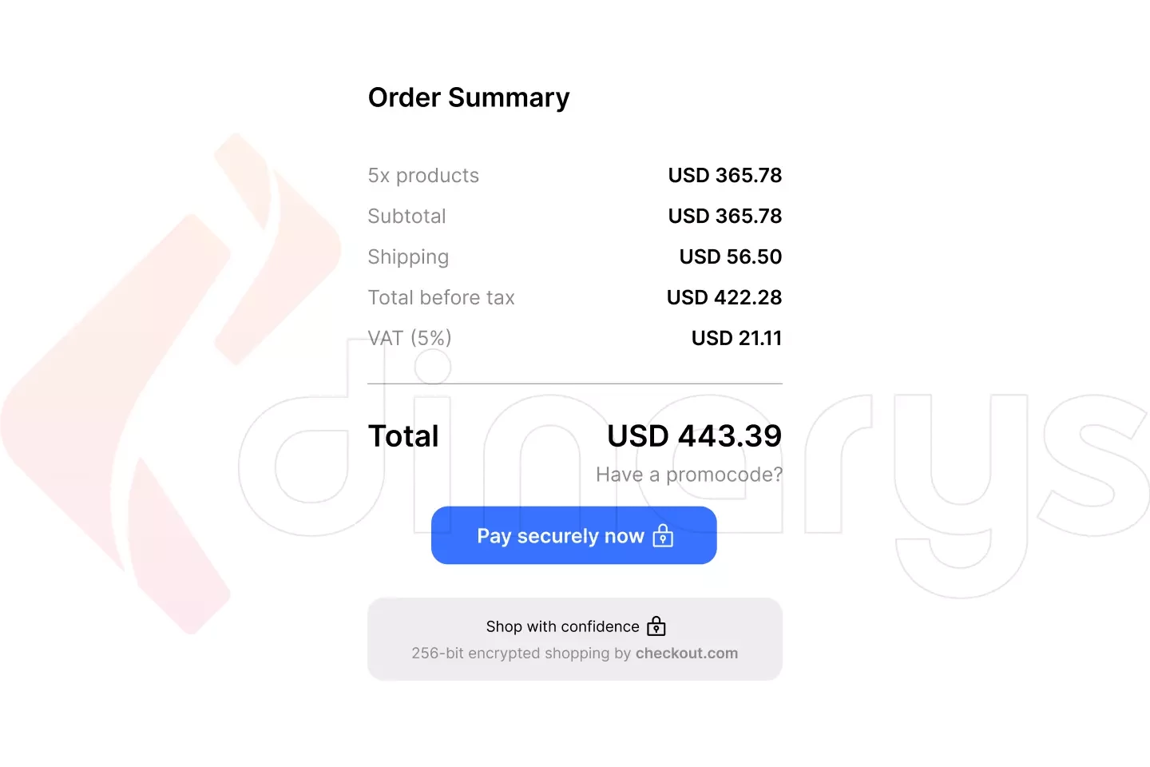Screen dimensions: 1150x767
Task: Click the USD 365.78 products amount
Action: coord(725,175)
